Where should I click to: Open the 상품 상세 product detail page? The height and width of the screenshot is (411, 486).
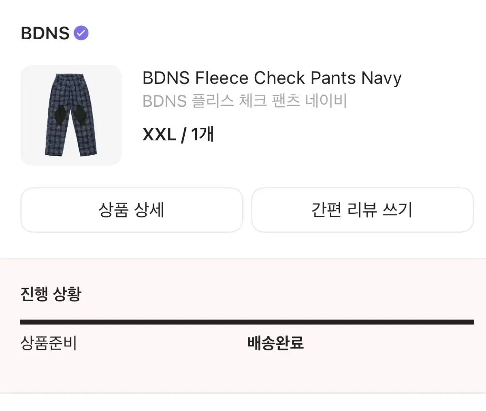132,210
